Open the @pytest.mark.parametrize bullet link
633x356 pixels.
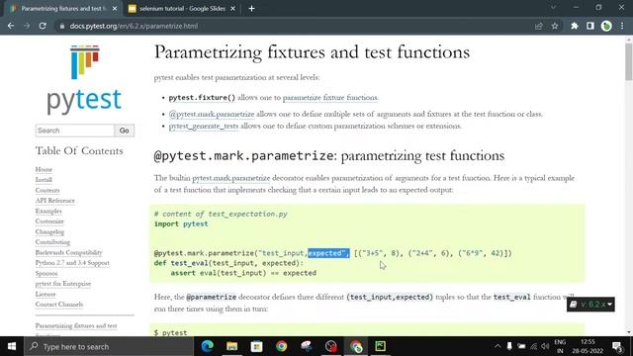point(212,114)
